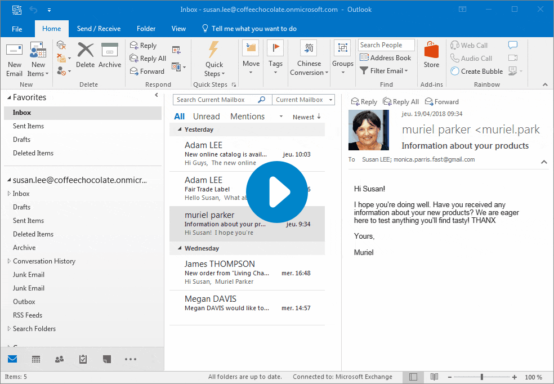
Task: Expand the Conversation History folder
Action: (x=9, y=261)
